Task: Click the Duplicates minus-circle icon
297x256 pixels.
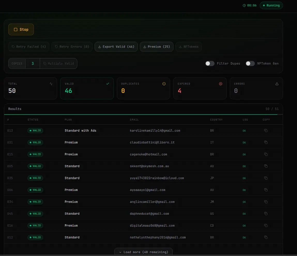Action: 164,84
